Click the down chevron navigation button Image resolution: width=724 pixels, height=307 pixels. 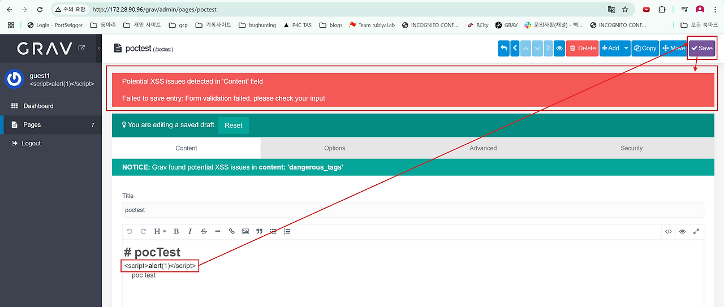click(x=537, y=48)
